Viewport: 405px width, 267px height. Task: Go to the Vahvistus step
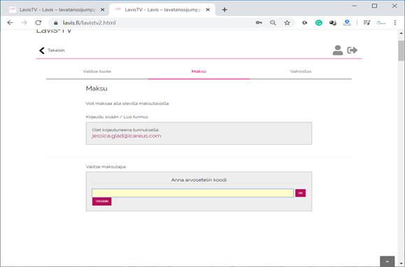[301, 71]
